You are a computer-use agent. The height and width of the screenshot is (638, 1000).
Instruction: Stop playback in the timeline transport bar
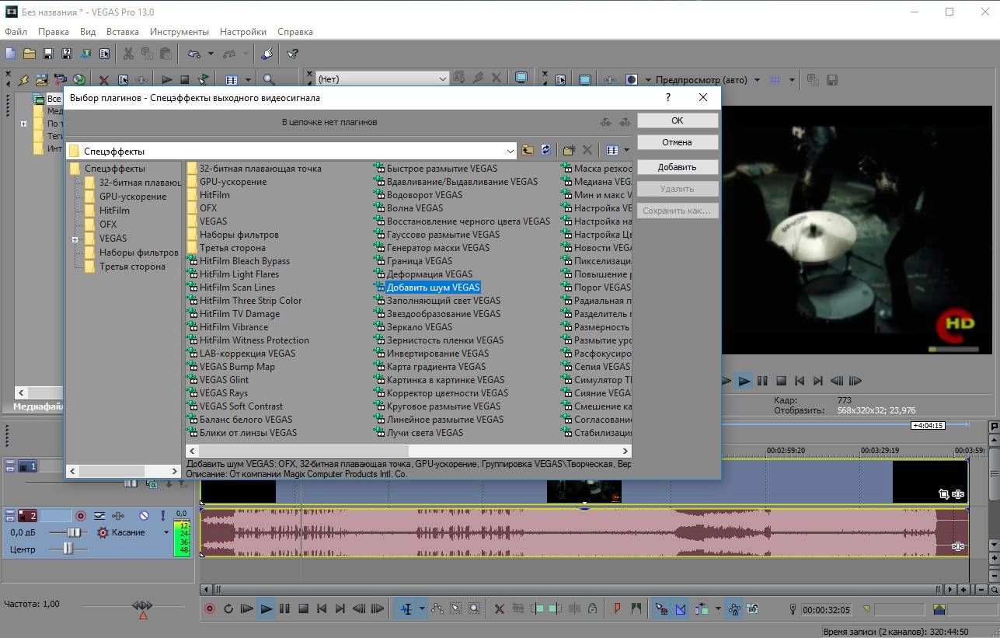pos(304,608)
